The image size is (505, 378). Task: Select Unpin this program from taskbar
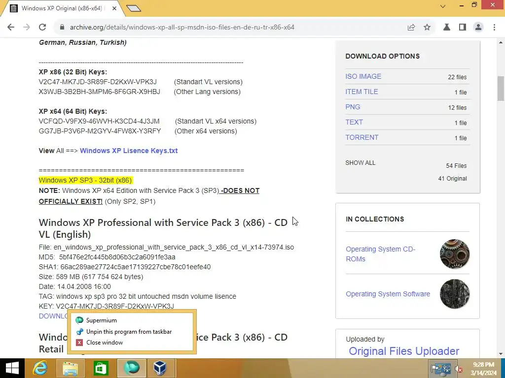click(131, 331)
